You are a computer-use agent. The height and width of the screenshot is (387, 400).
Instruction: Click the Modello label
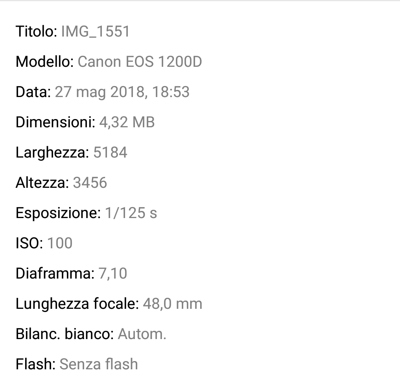pos(45,62)
